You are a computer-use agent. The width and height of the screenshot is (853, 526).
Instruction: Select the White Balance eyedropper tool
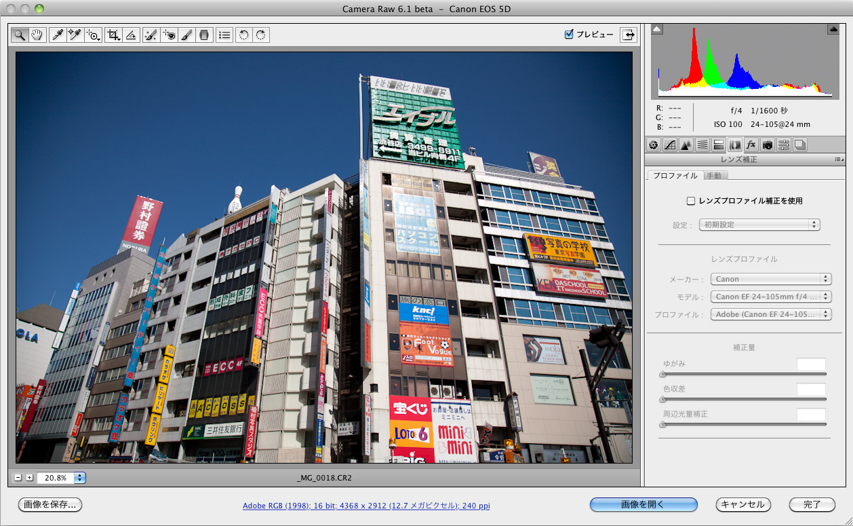(x=58, y=35)
